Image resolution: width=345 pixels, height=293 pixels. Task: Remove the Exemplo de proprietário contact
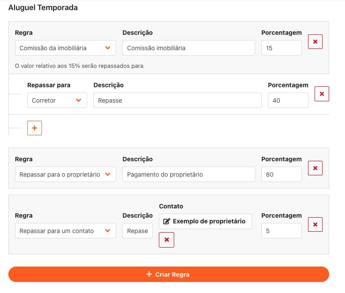tap(166, 240)
